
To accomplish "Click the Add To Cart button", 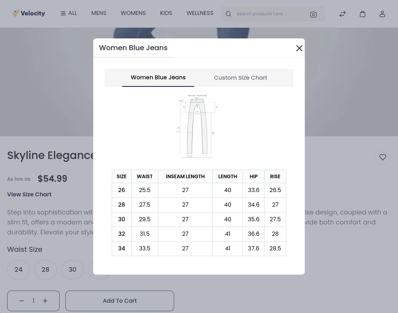I will click(120, 301).
